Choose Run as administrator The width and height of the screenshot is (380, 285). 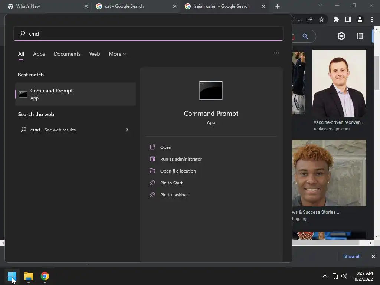(x=181, y=159)
